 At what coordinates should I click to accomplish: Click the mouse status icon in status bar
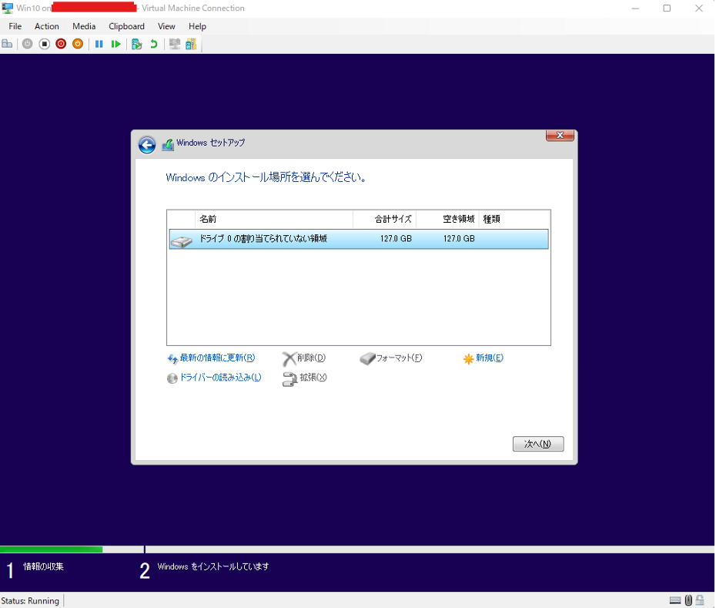click(x=688, y=600)
